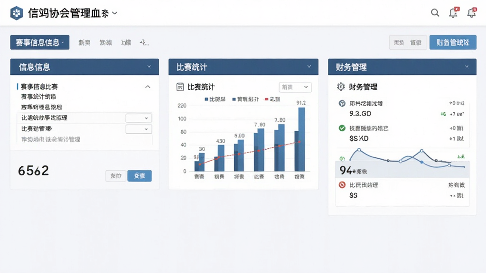Collapse the 赛事信息比赛 section arrow
This screenshot has width=486, height=273.
(x=148, y=87)
